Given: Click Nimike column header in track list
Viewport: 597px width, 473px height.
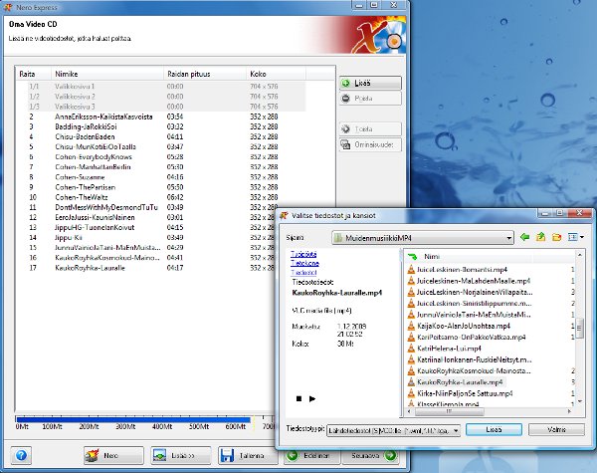Looking at the screenshot, I should (107, 74).
